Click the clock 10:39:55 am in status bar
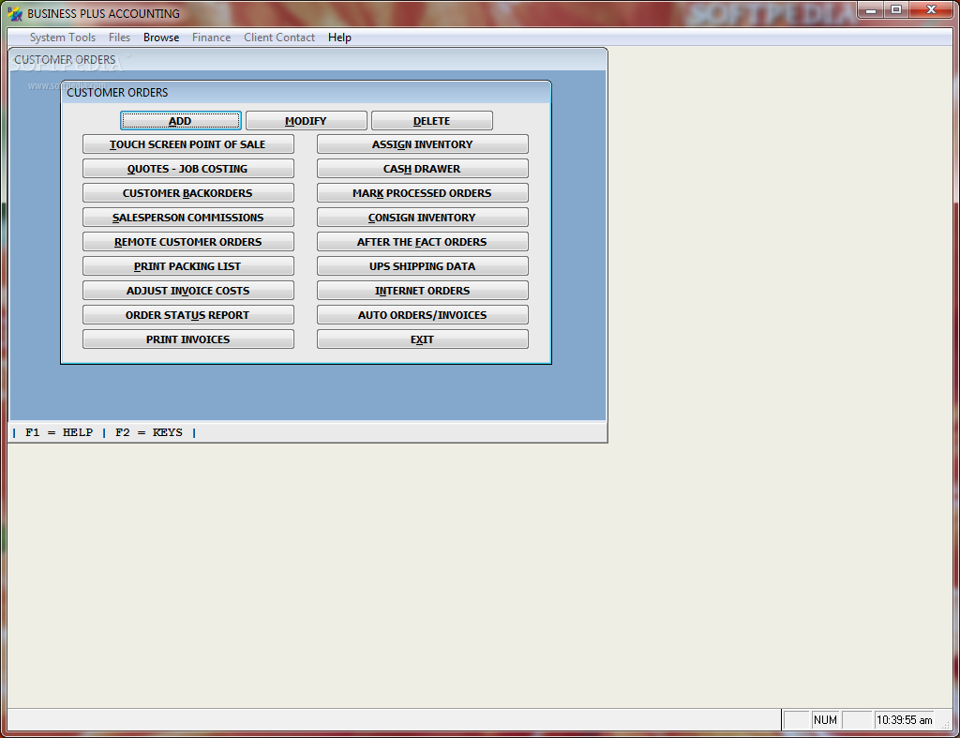 click(x=905, y=720)
